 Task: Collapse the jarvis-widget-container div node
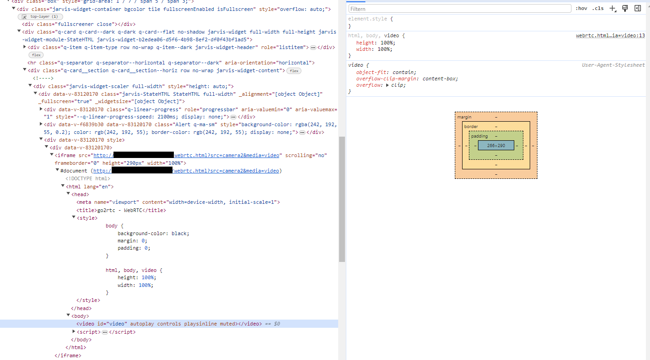(x=14, y=9)
